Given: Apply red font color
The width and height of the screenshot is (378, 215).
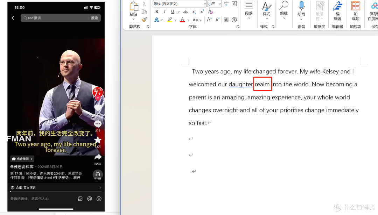Looking at the screenshot, I should click(x=182, y=20).
